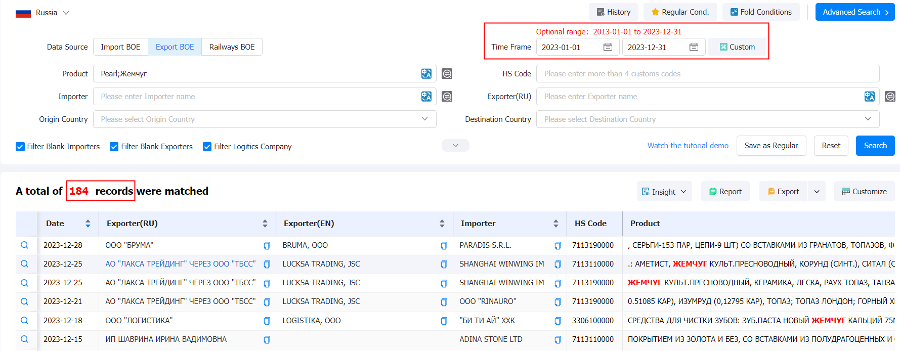Open the search History
Viewport: 900px width, 351px height.
tap(614, 12)
